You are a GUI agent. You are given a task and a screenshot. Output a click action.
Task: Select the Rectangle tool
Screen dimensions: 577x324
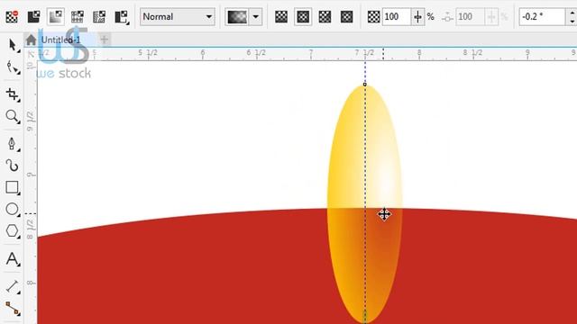(x=13, y=187)
